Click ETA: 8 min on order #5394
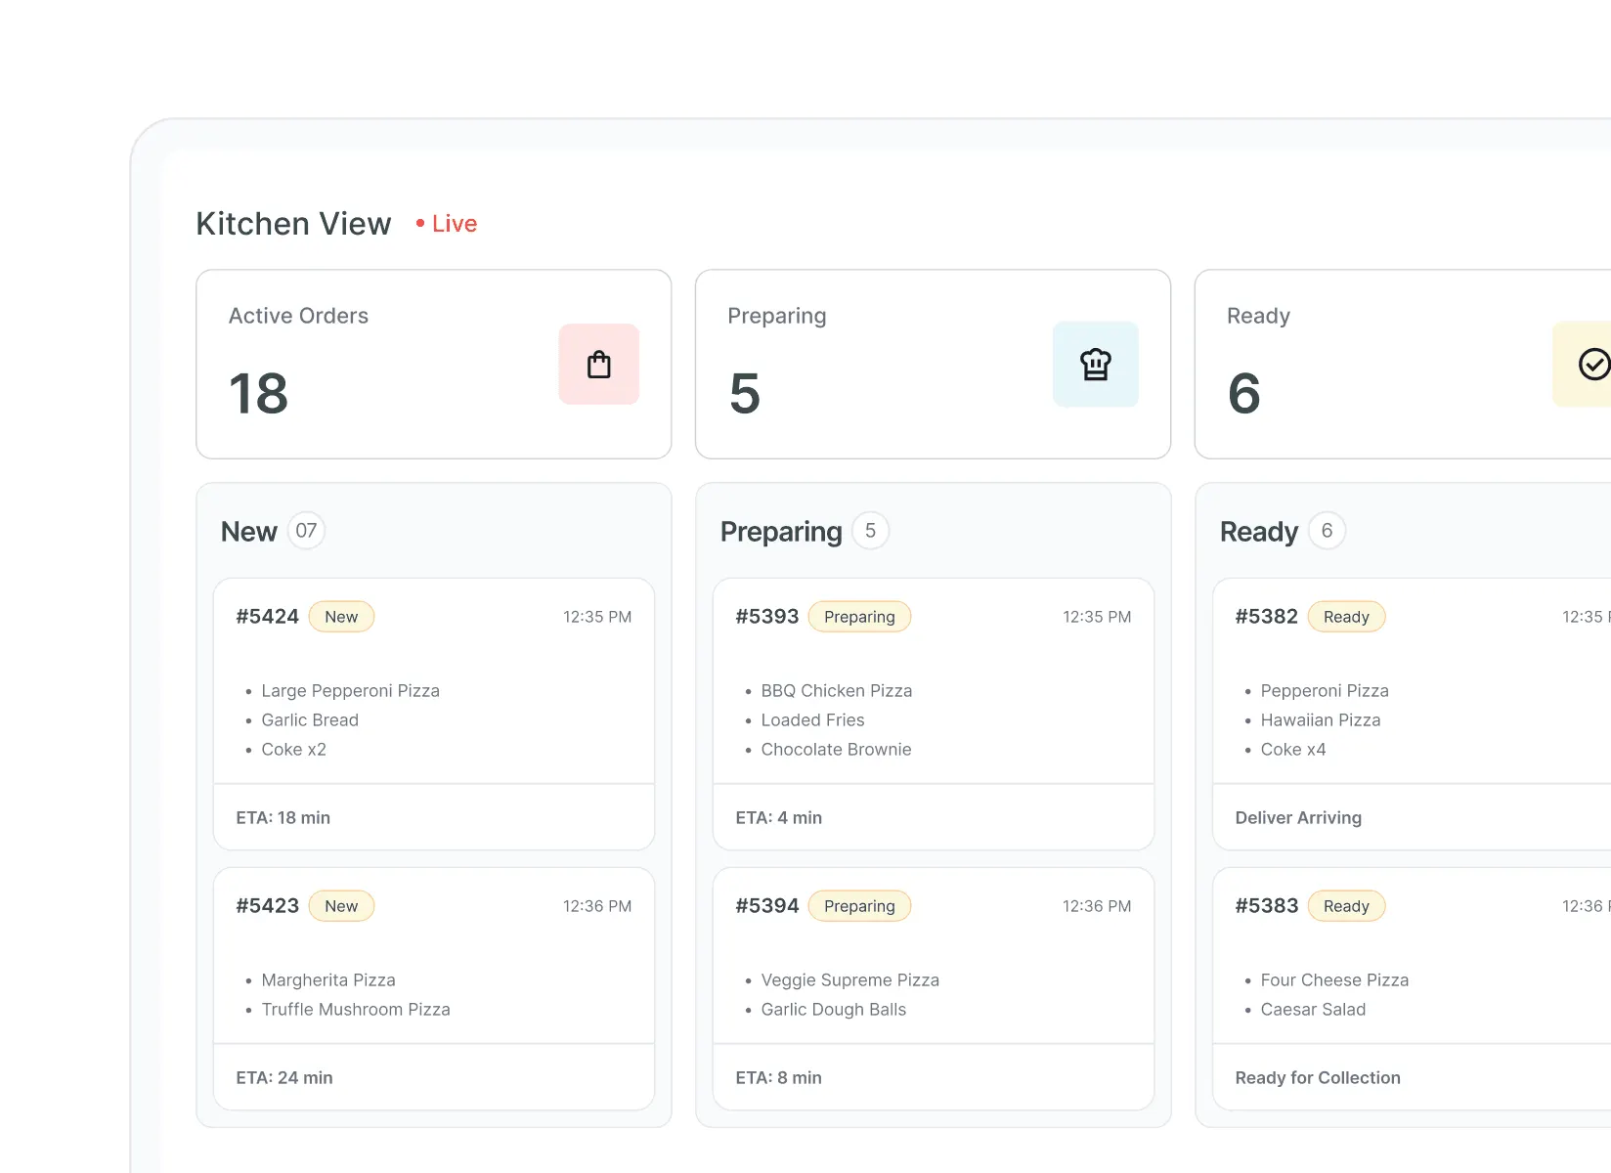Viewport: 1611px width, 1173px height. 779,1078
